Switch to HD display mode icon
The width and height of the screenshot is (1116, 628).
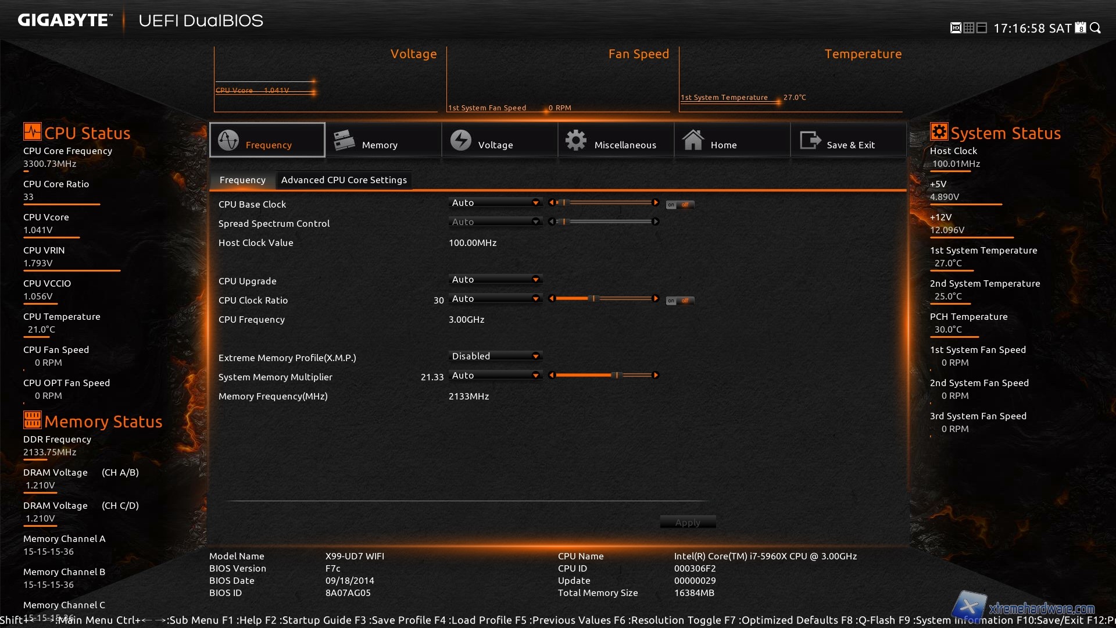click(x=956, y=28)
